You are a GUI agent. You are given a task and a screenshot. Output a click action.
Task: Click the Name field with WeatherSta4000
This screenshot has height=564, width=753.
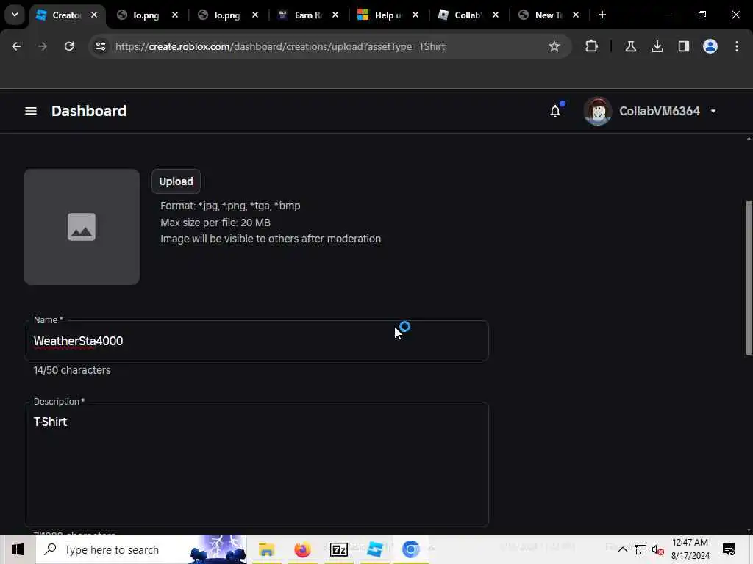coord(256,341)
